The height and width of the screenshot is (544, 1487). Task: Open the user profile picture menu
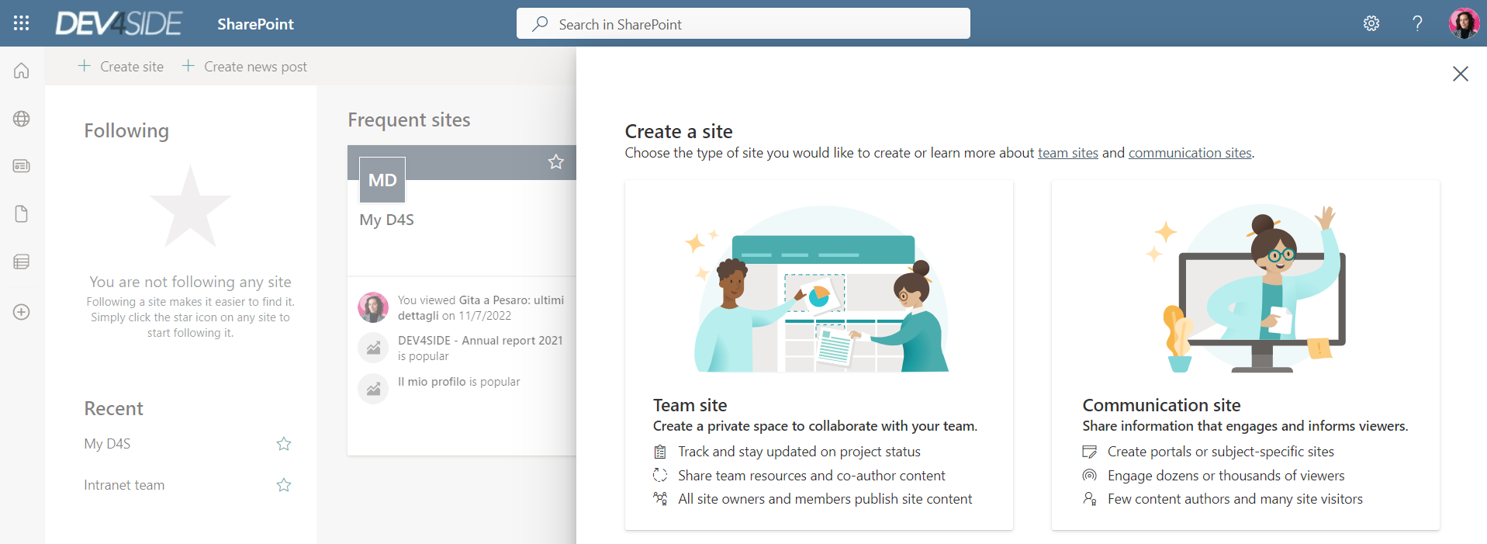1464,23
